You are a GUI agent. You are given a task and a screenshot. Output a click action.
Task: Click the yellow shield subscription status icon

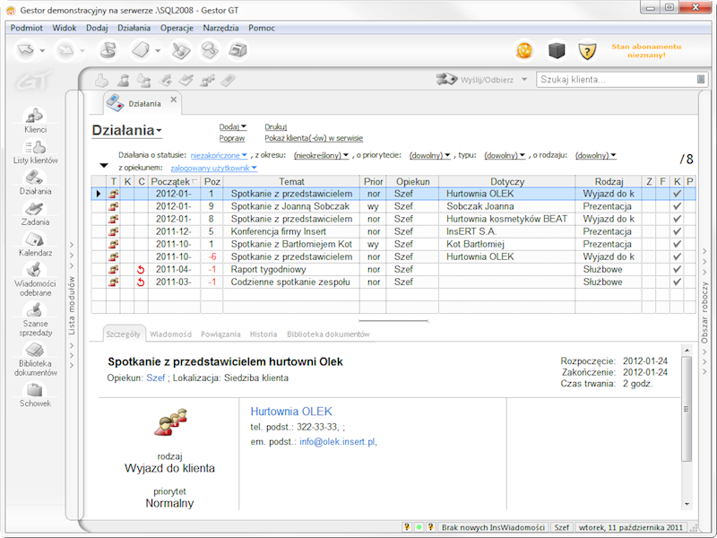click(585, 50)
